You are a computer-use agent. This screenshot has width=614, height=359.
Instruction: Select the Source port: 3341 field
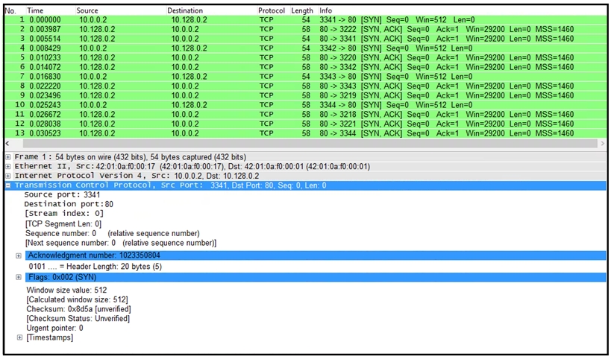62,194
